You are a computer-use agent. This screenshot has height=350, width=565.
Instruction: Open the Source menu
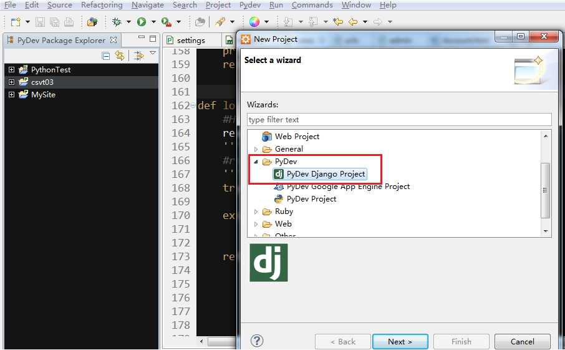point(59,5)
